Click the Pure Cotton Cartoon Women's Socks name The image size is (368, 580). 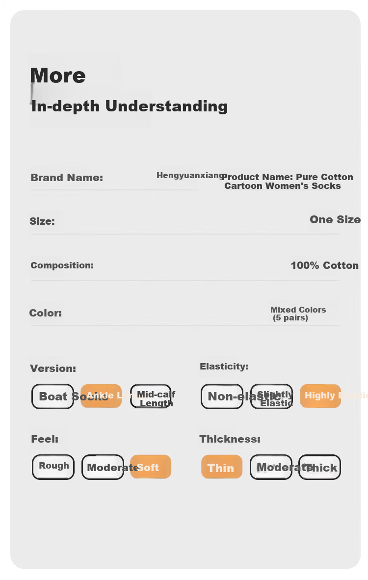[x=288, y=181]
